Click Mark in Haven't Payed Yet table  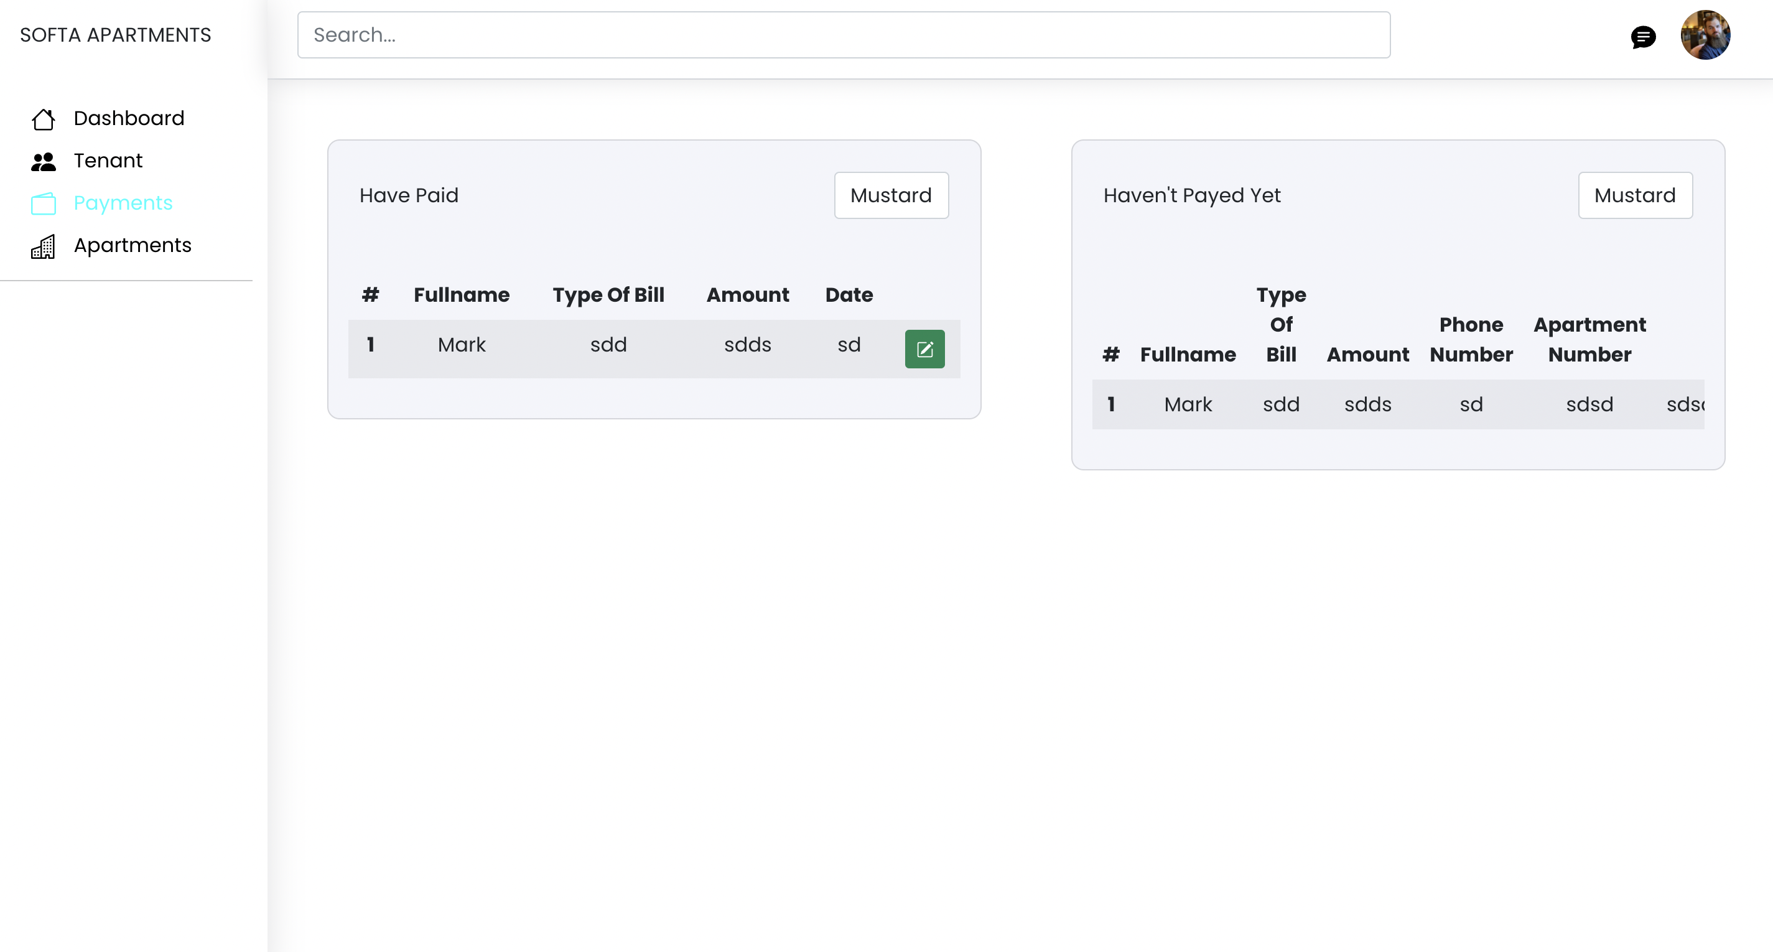pyautogui.click(x=1187, y=404)
